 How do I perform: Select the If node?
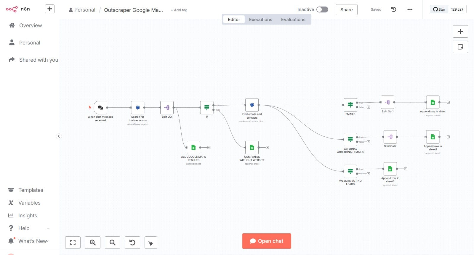click(207, 108)
